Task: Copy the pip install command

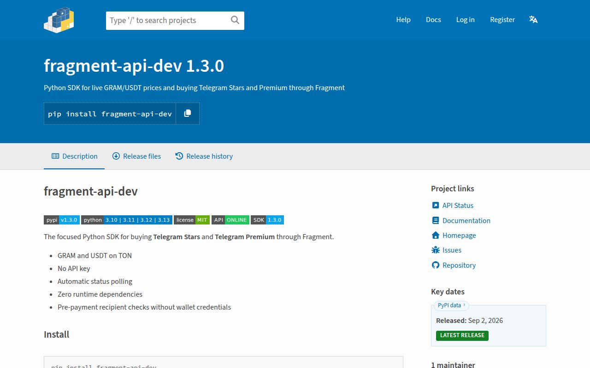Action: pyautogui.click(x=188, y=113)
